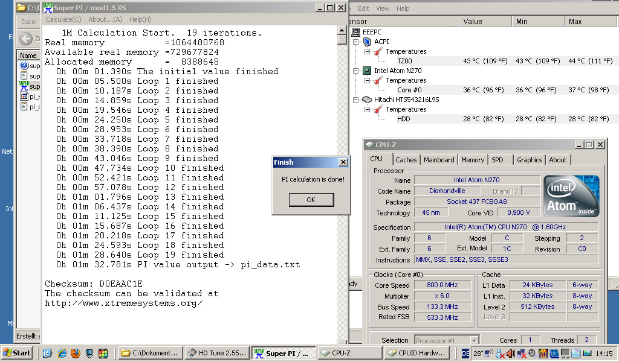Click the thermometer icon under Hitachi drive
Screen dimensions: 619x362
coord(378,109)
